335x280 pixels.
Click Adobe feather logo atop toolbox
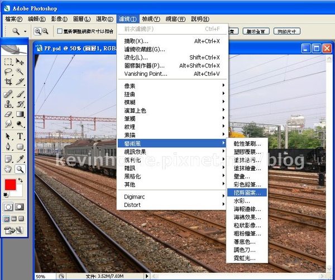click(14, 50)
